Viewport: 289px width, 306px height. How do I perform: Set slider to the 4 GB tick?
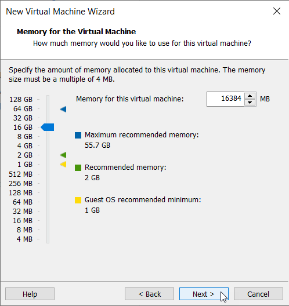pyautogui.click(x=48, y=146)
